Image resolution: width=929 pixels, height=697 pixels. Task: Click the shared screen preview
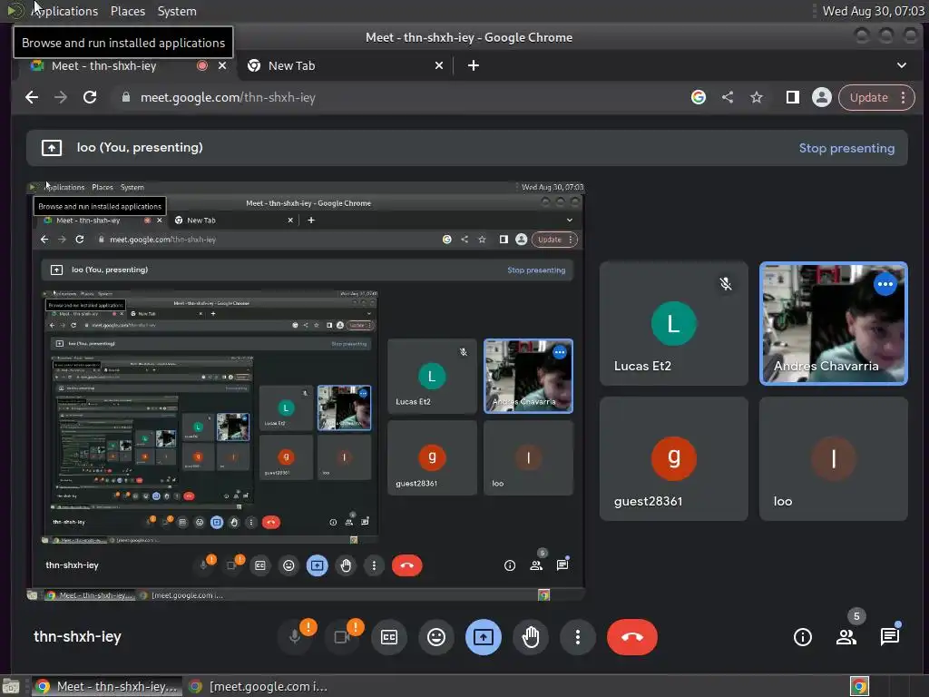(x=306, y=391)
